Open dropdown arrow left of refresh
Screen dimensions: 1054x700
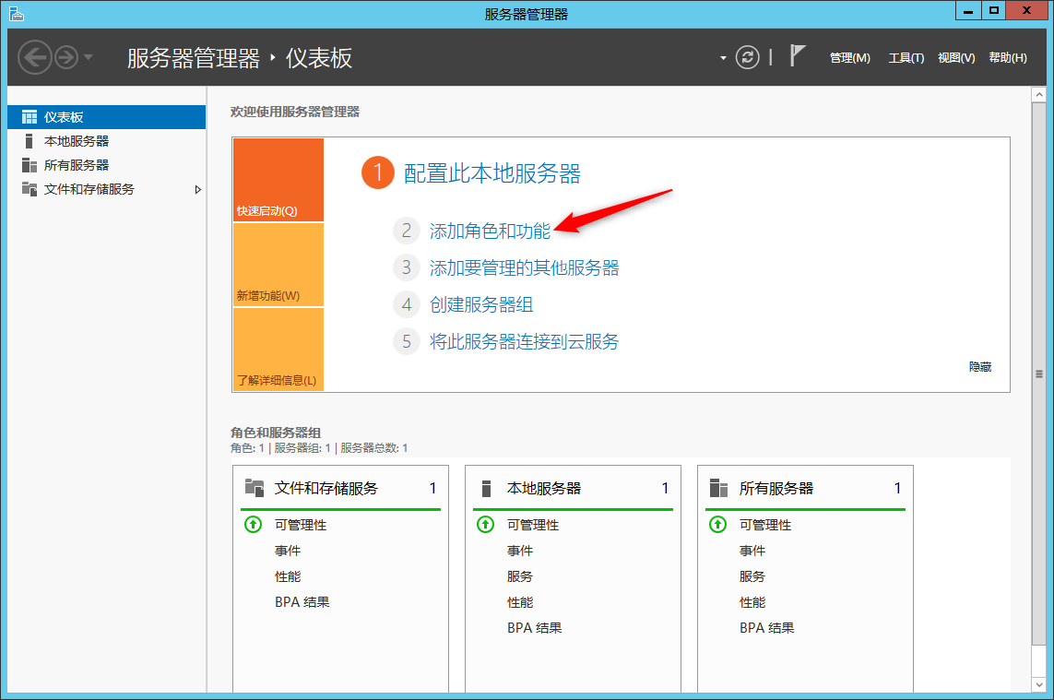click(x=723, y=58)
